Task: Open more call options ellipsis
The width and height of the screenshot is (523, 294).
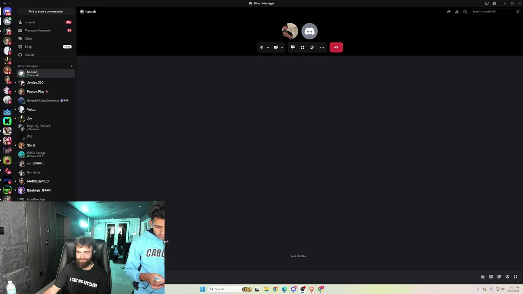Action: (322, 47)
